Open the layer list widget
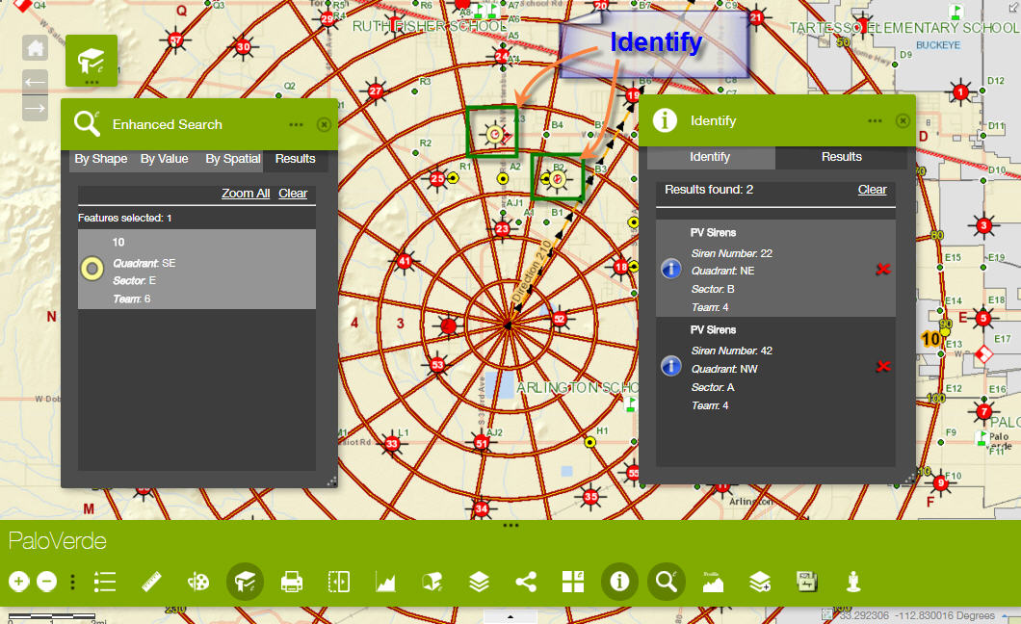This screenshot has width=1021, height=624. [480, 581]
